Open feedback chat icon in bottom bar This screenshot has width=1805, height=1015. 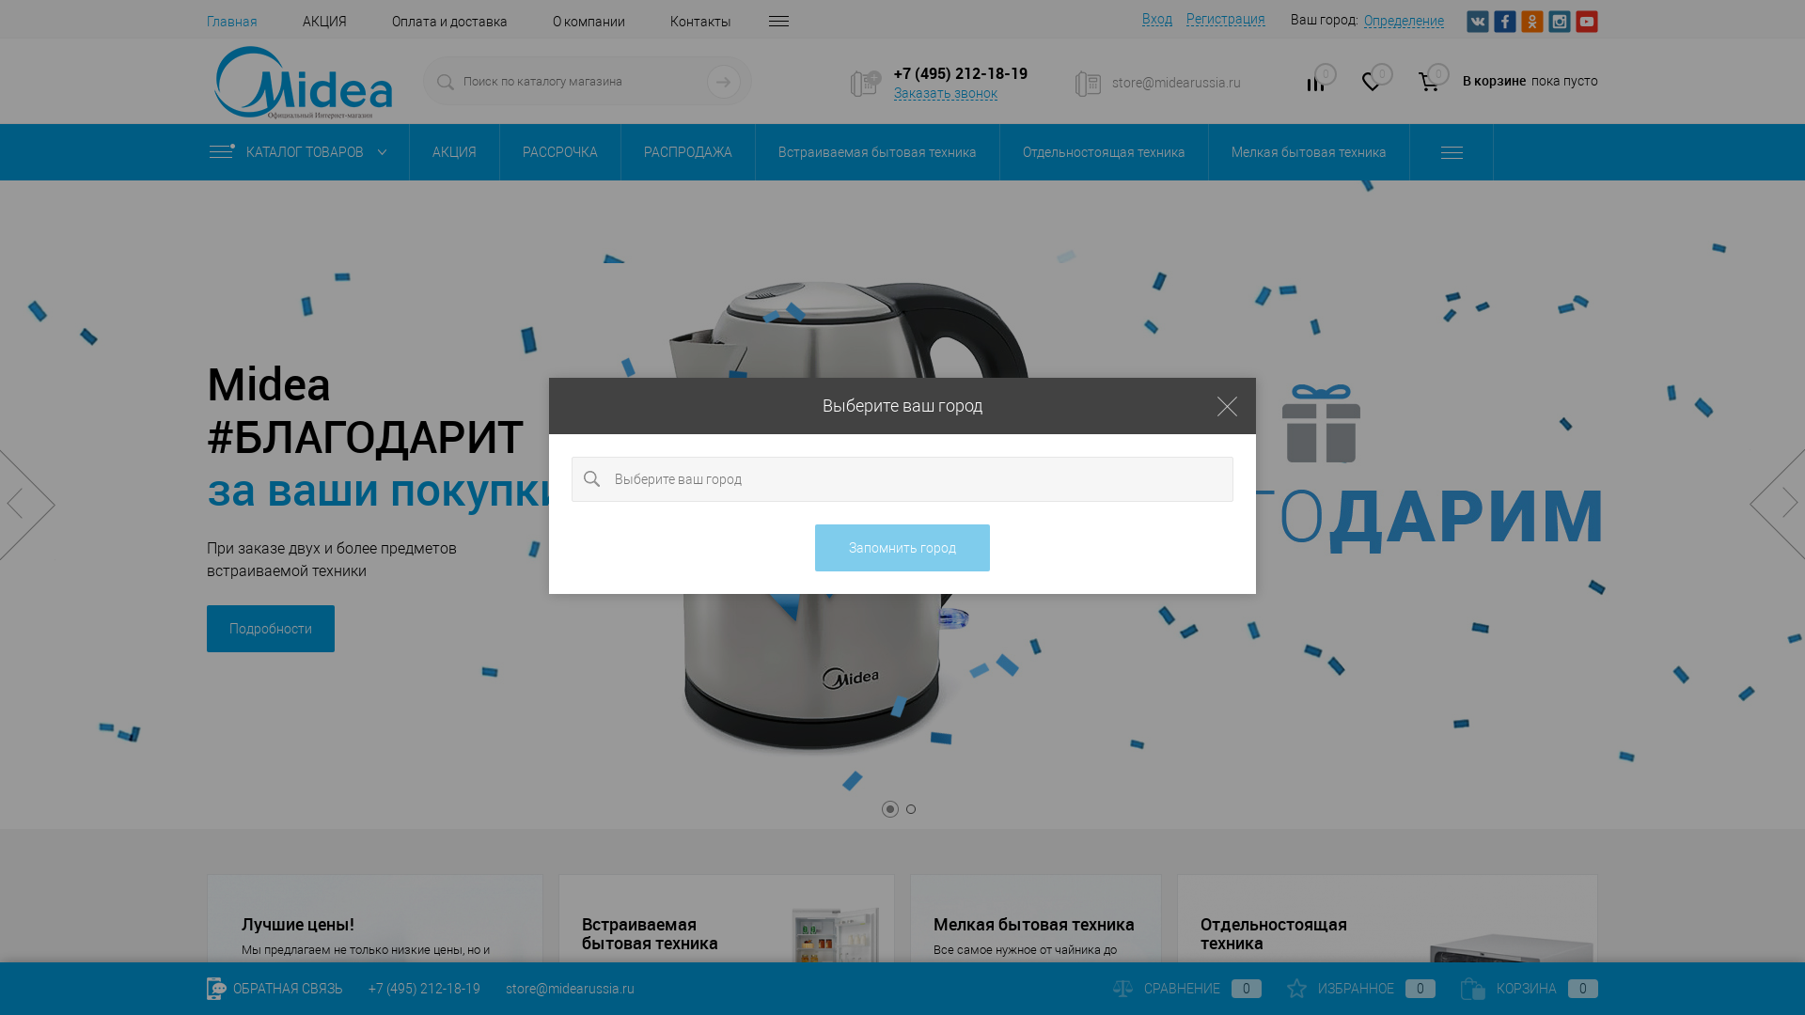(216, 989)
